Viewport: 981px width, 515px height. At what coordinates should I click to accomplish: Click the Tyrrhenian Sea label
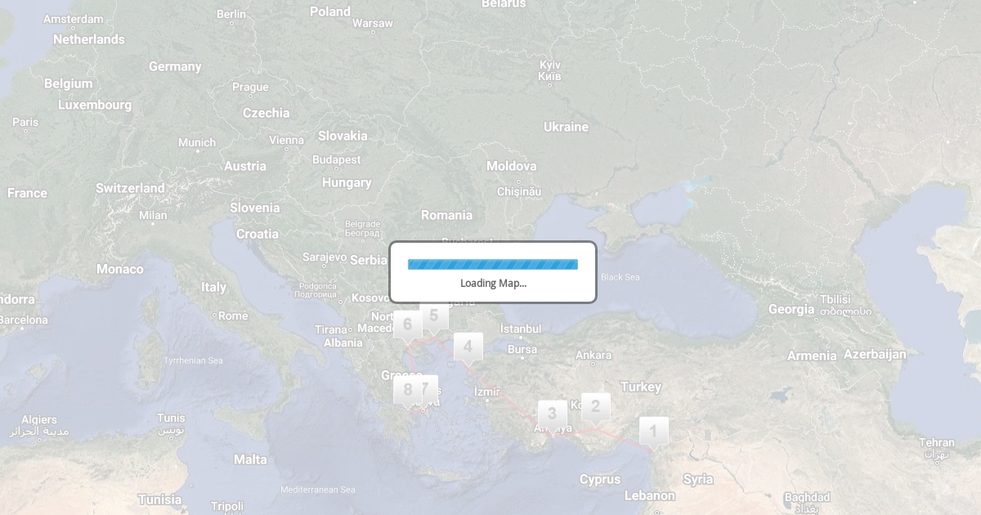point(193,360)
